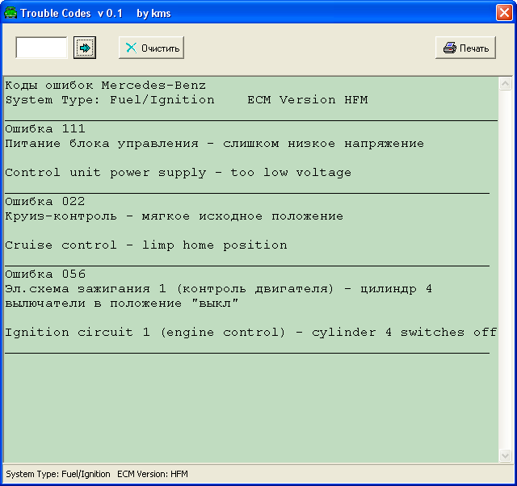Click the green car icon in title bar
The width and height of the screenshot is (517, 486).
11,13
